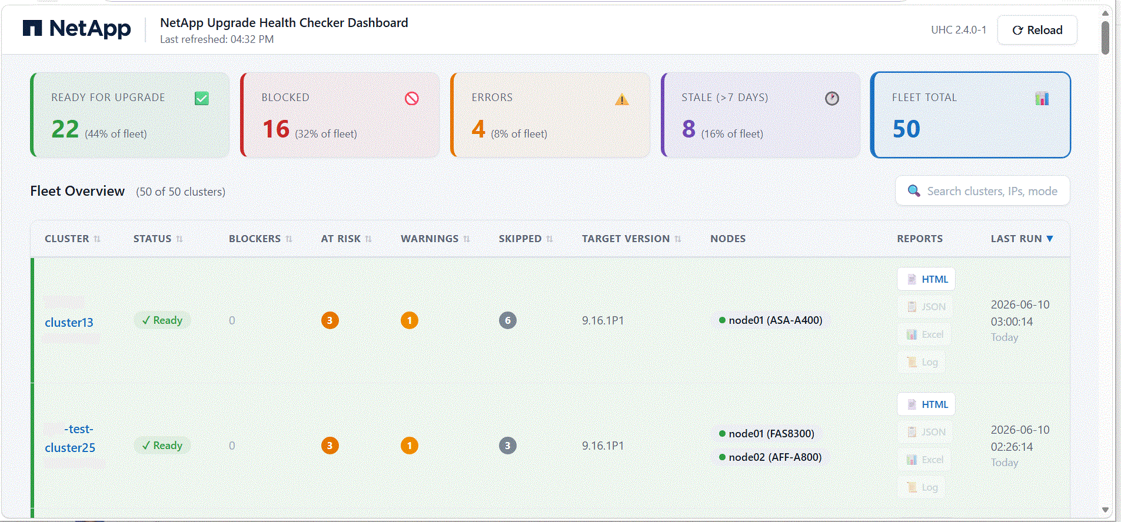Click Skipped badge 6 for cluster13
This screenshot has height=522, width=1121.
tap(508, 320)
